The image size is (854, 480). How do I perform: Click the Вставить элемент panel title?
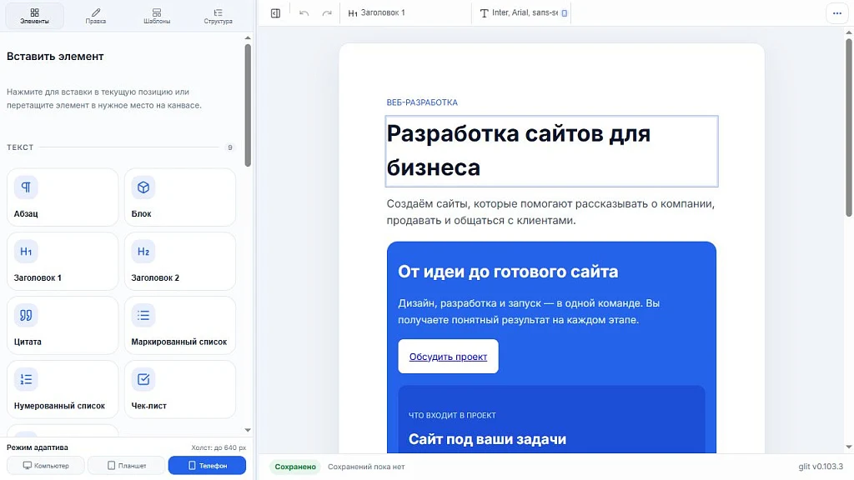[x=55, y=56]
